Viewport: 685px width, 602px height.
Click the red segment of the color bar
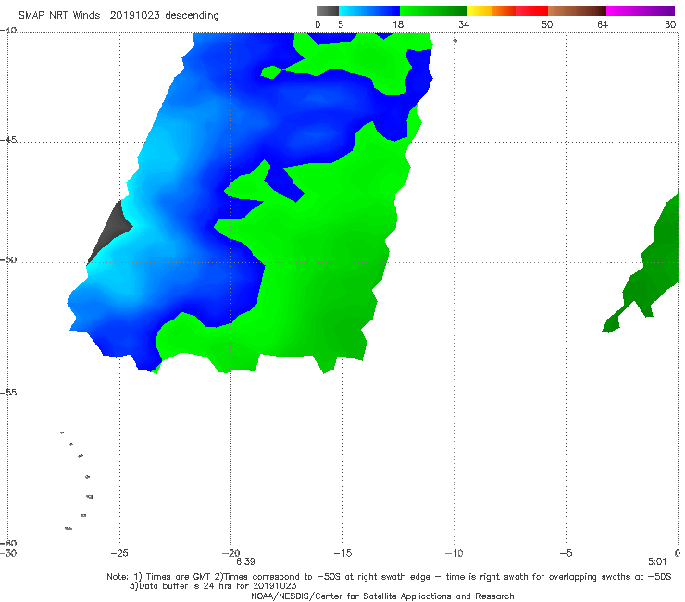tap(531, 11)
